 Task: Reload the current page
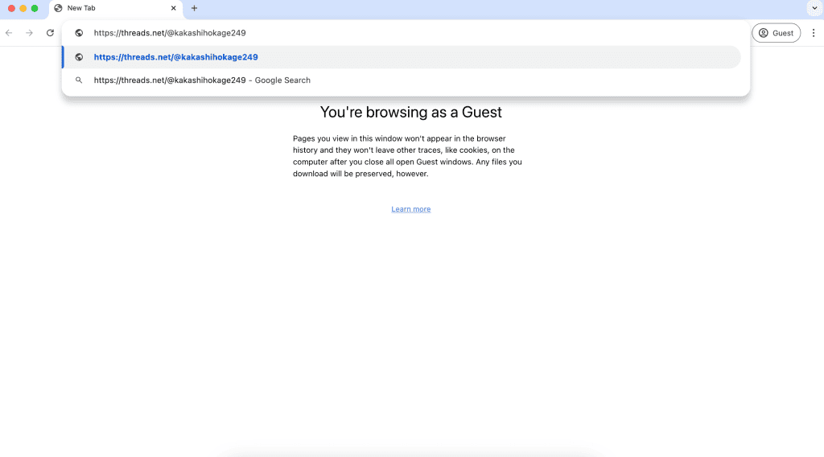[50, 33]
